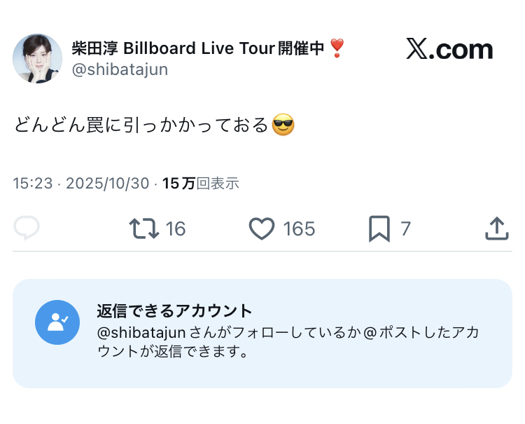The height and width of the screenshot is (424, 525).
Task: Like the post with the heart icon
Action: (x=262, y=228)
